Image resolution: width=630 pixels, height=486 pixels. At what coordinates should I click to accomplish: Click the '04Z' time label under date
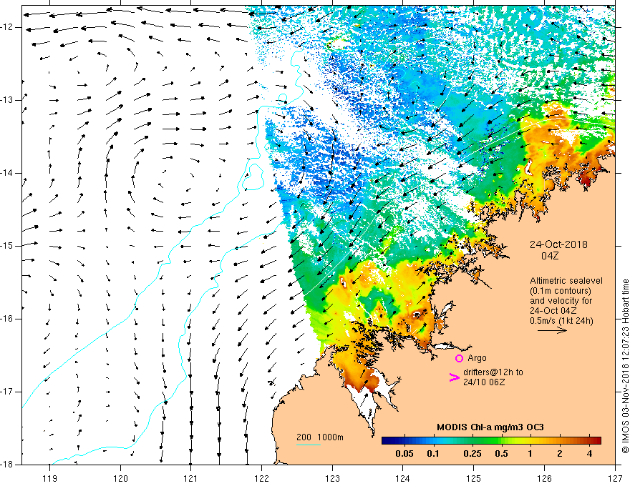click(x=550, y=256)
